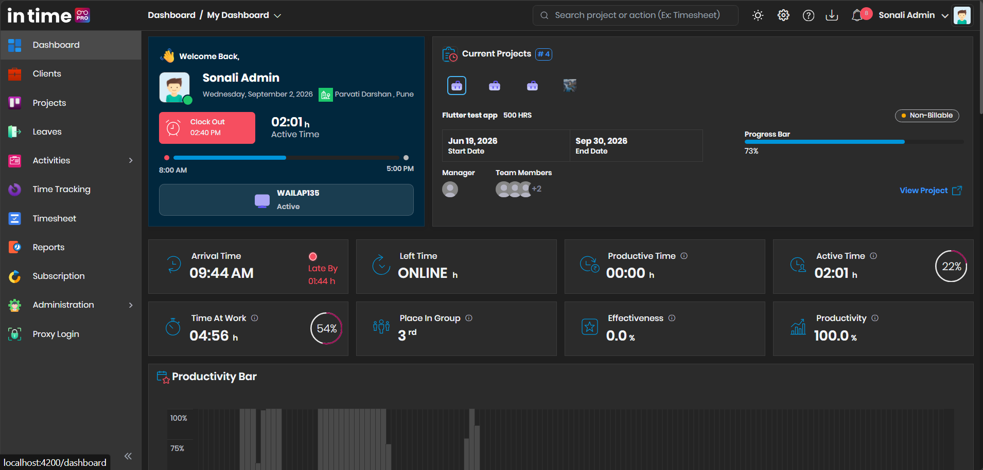Click the download icon in header

tap(832, 15)
